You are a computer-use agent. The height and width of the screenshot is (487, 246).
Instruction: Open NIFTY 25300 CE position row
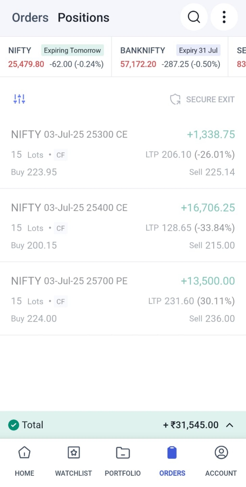[x=123, y=153]
